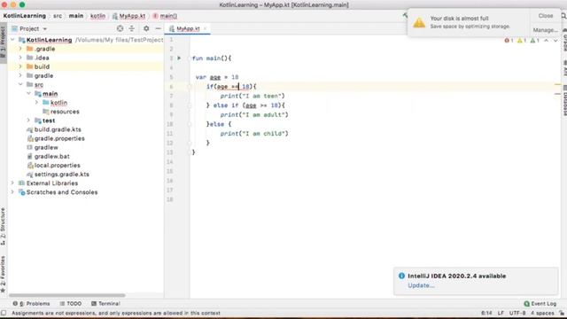Expand the test folder
This screenshot has height=319, width=567.
[29, 121]
